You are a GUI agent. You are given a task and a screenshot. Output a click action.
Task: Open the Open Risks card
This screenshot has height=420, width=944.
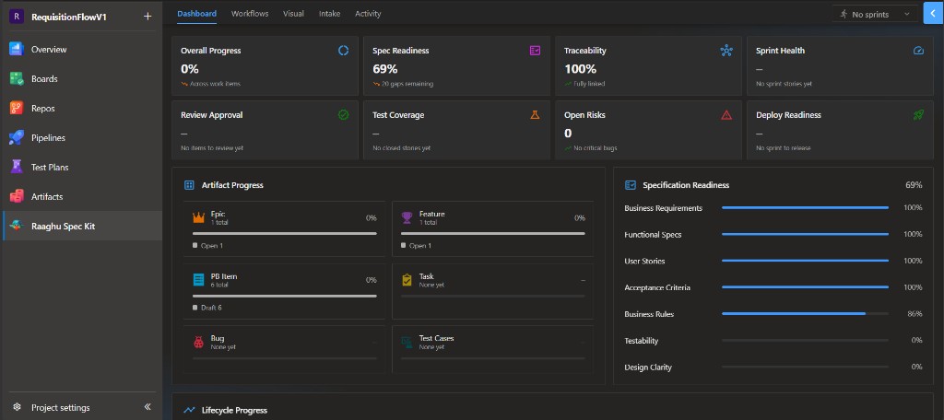click(x=648, y=130)
